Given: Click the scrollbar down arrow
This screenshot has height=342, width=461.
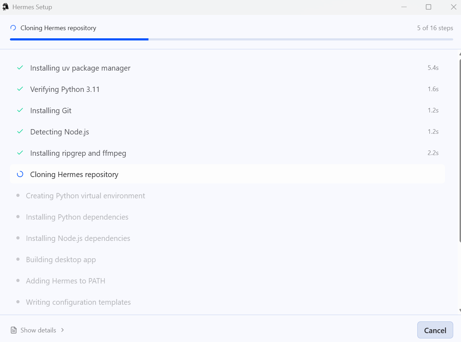Looking at the screenshot, I should tap(460, 310).
